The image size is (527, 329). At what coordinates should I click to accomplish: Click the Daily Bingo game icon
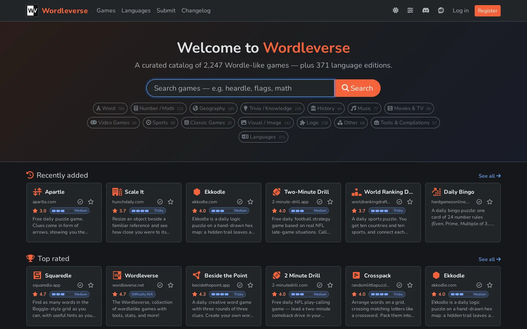(x=436, y=192)
